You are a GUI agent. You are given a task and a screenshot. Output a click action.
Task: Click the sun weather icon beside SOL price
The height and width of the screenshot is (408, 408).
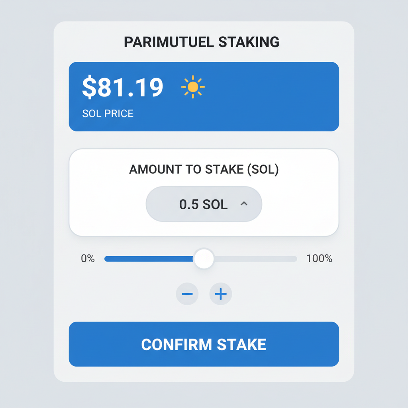coord(194,86)
